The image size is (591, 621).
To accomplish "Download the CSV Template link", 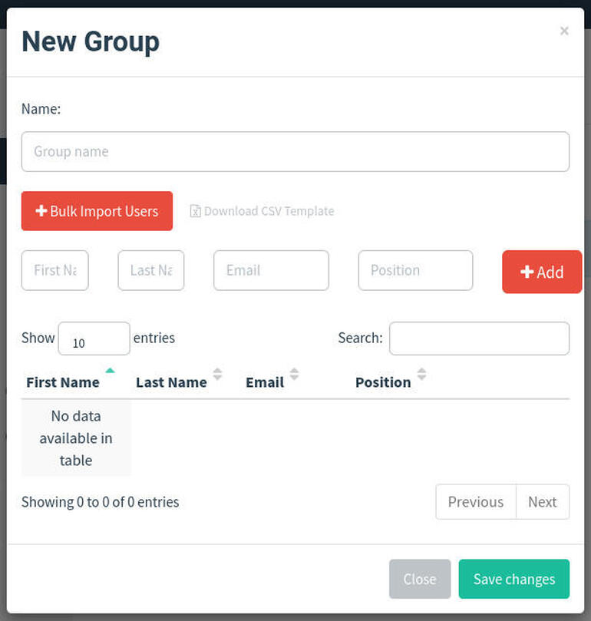I will click(269, 211).
